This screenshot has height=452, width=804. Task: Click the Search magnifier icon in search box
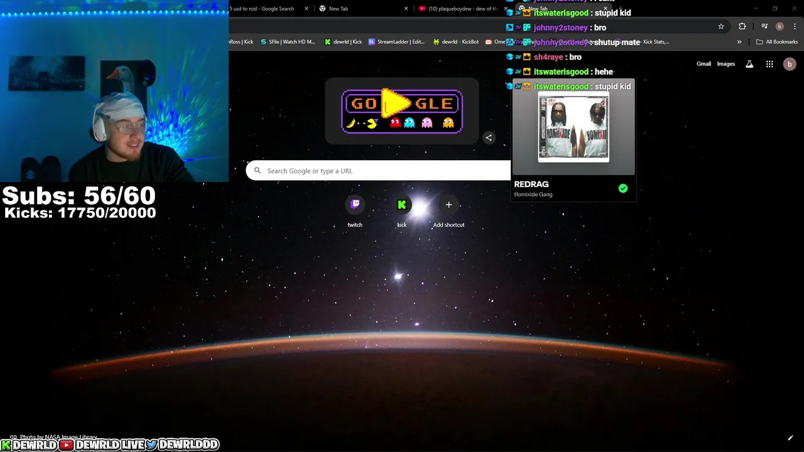257,170
